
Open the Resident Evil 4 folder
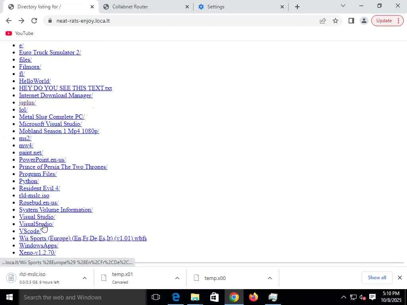pos(39,188)
